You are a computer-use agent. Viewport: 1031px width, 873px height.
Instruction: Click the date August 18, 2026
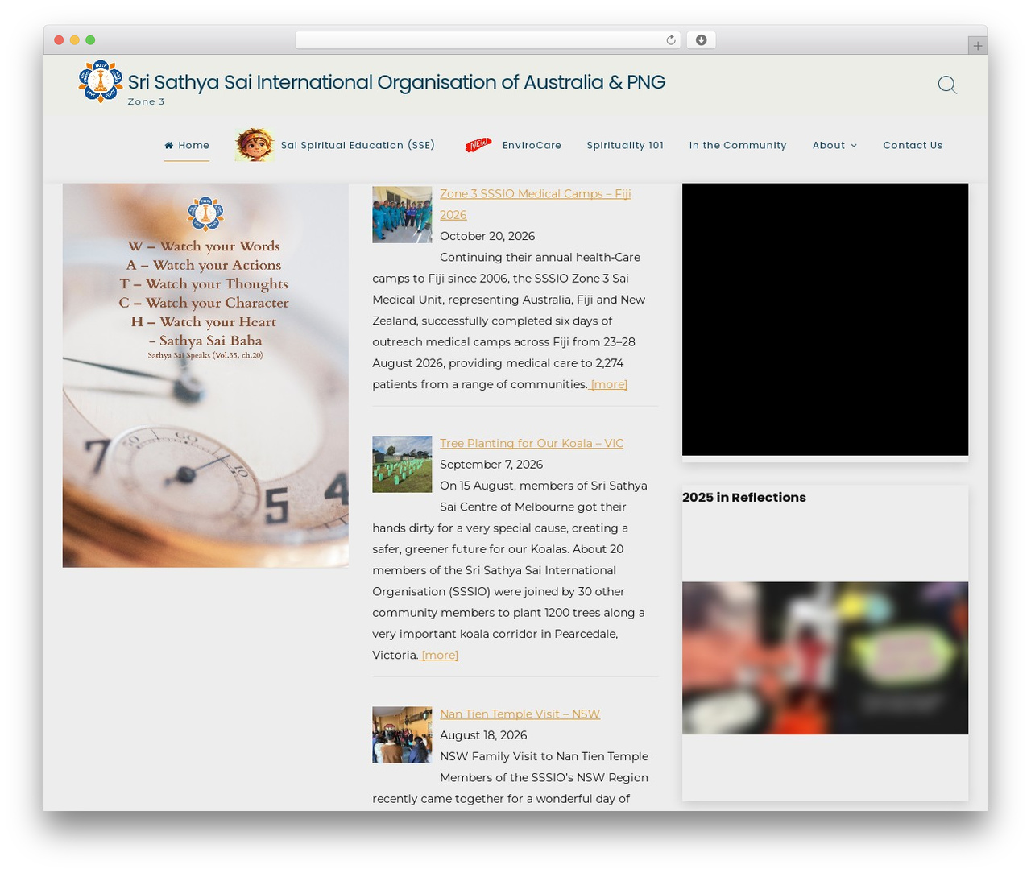click(x=483, y=735)
